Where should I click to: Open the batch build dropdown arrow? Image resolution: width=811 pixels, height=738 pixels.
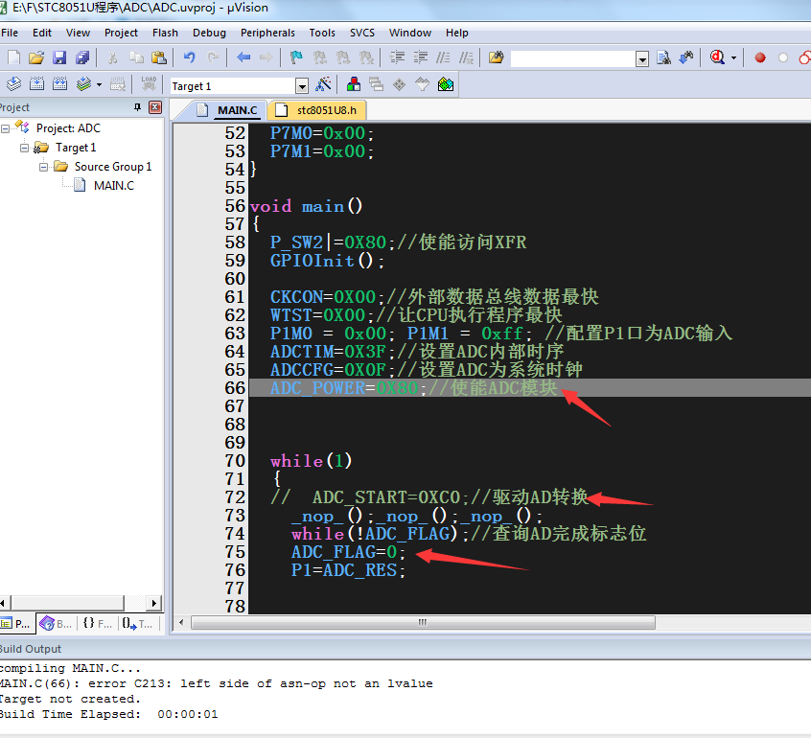99,84
